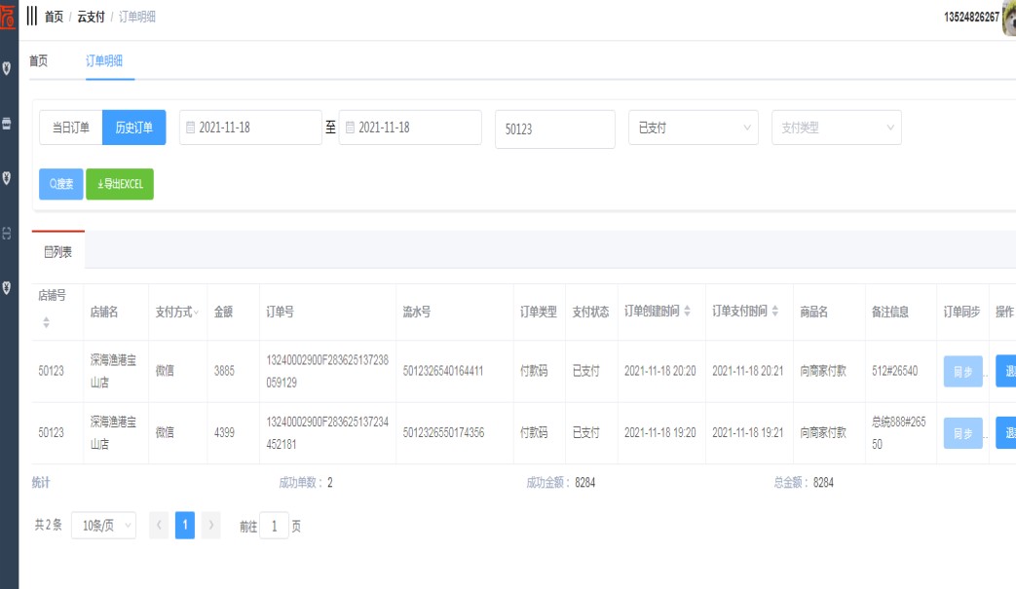
Task: Switch to the 首页 tab
Action: click(38, 60)
